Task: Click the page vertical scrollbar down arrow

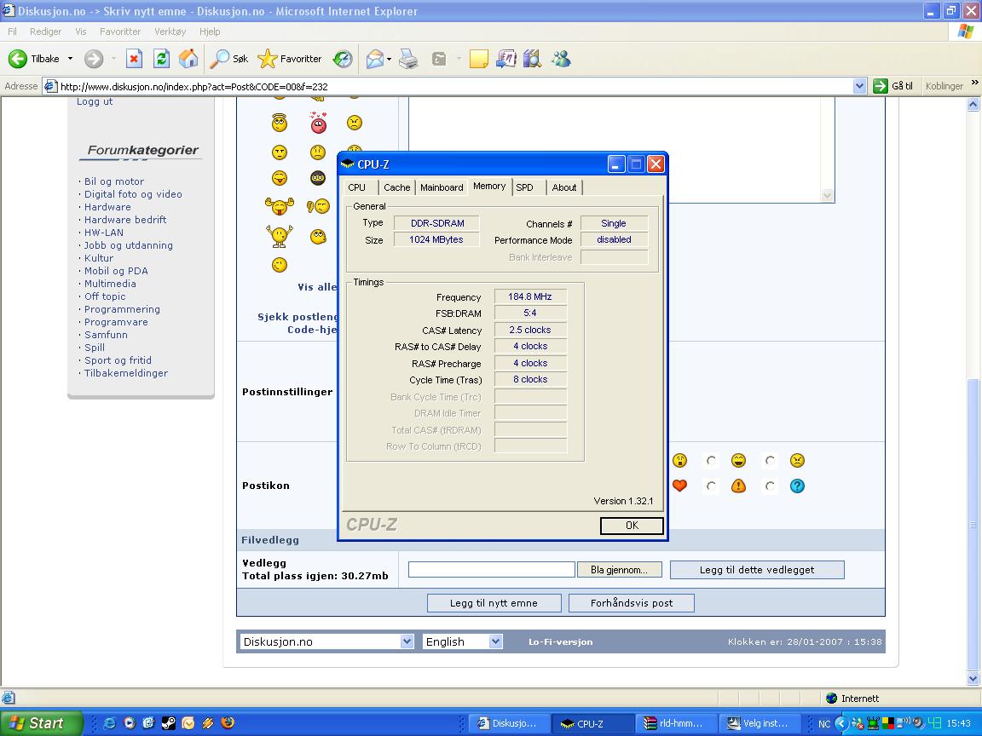Action: 973,678
